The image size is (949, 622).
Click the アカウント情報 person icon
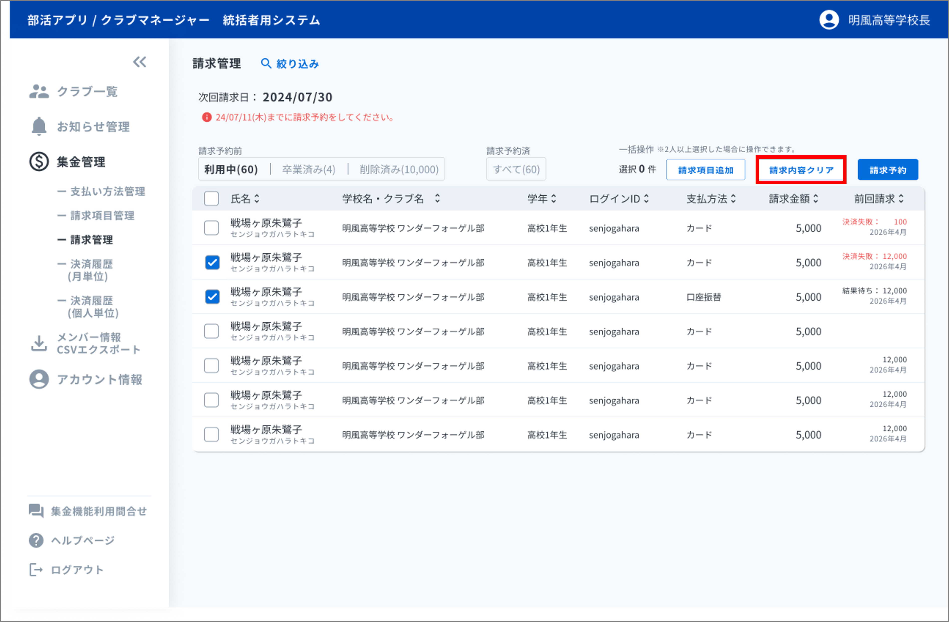39,379
